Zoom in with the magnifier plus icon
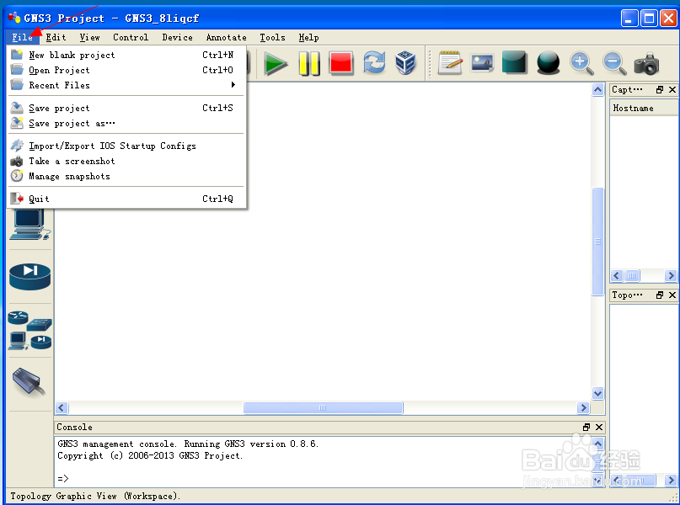The image size is (680, 505). click(581, 63)
